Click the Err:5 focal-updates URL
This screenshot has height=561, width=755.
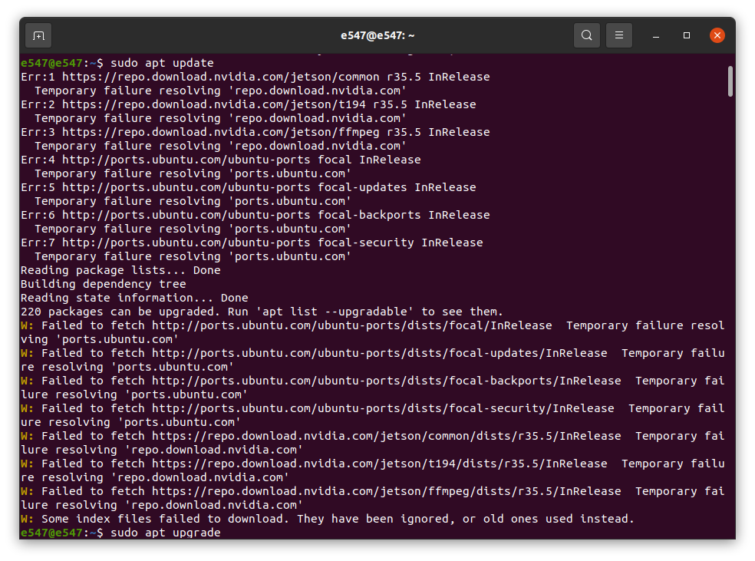pyautogui.click(x=186, y=187)
